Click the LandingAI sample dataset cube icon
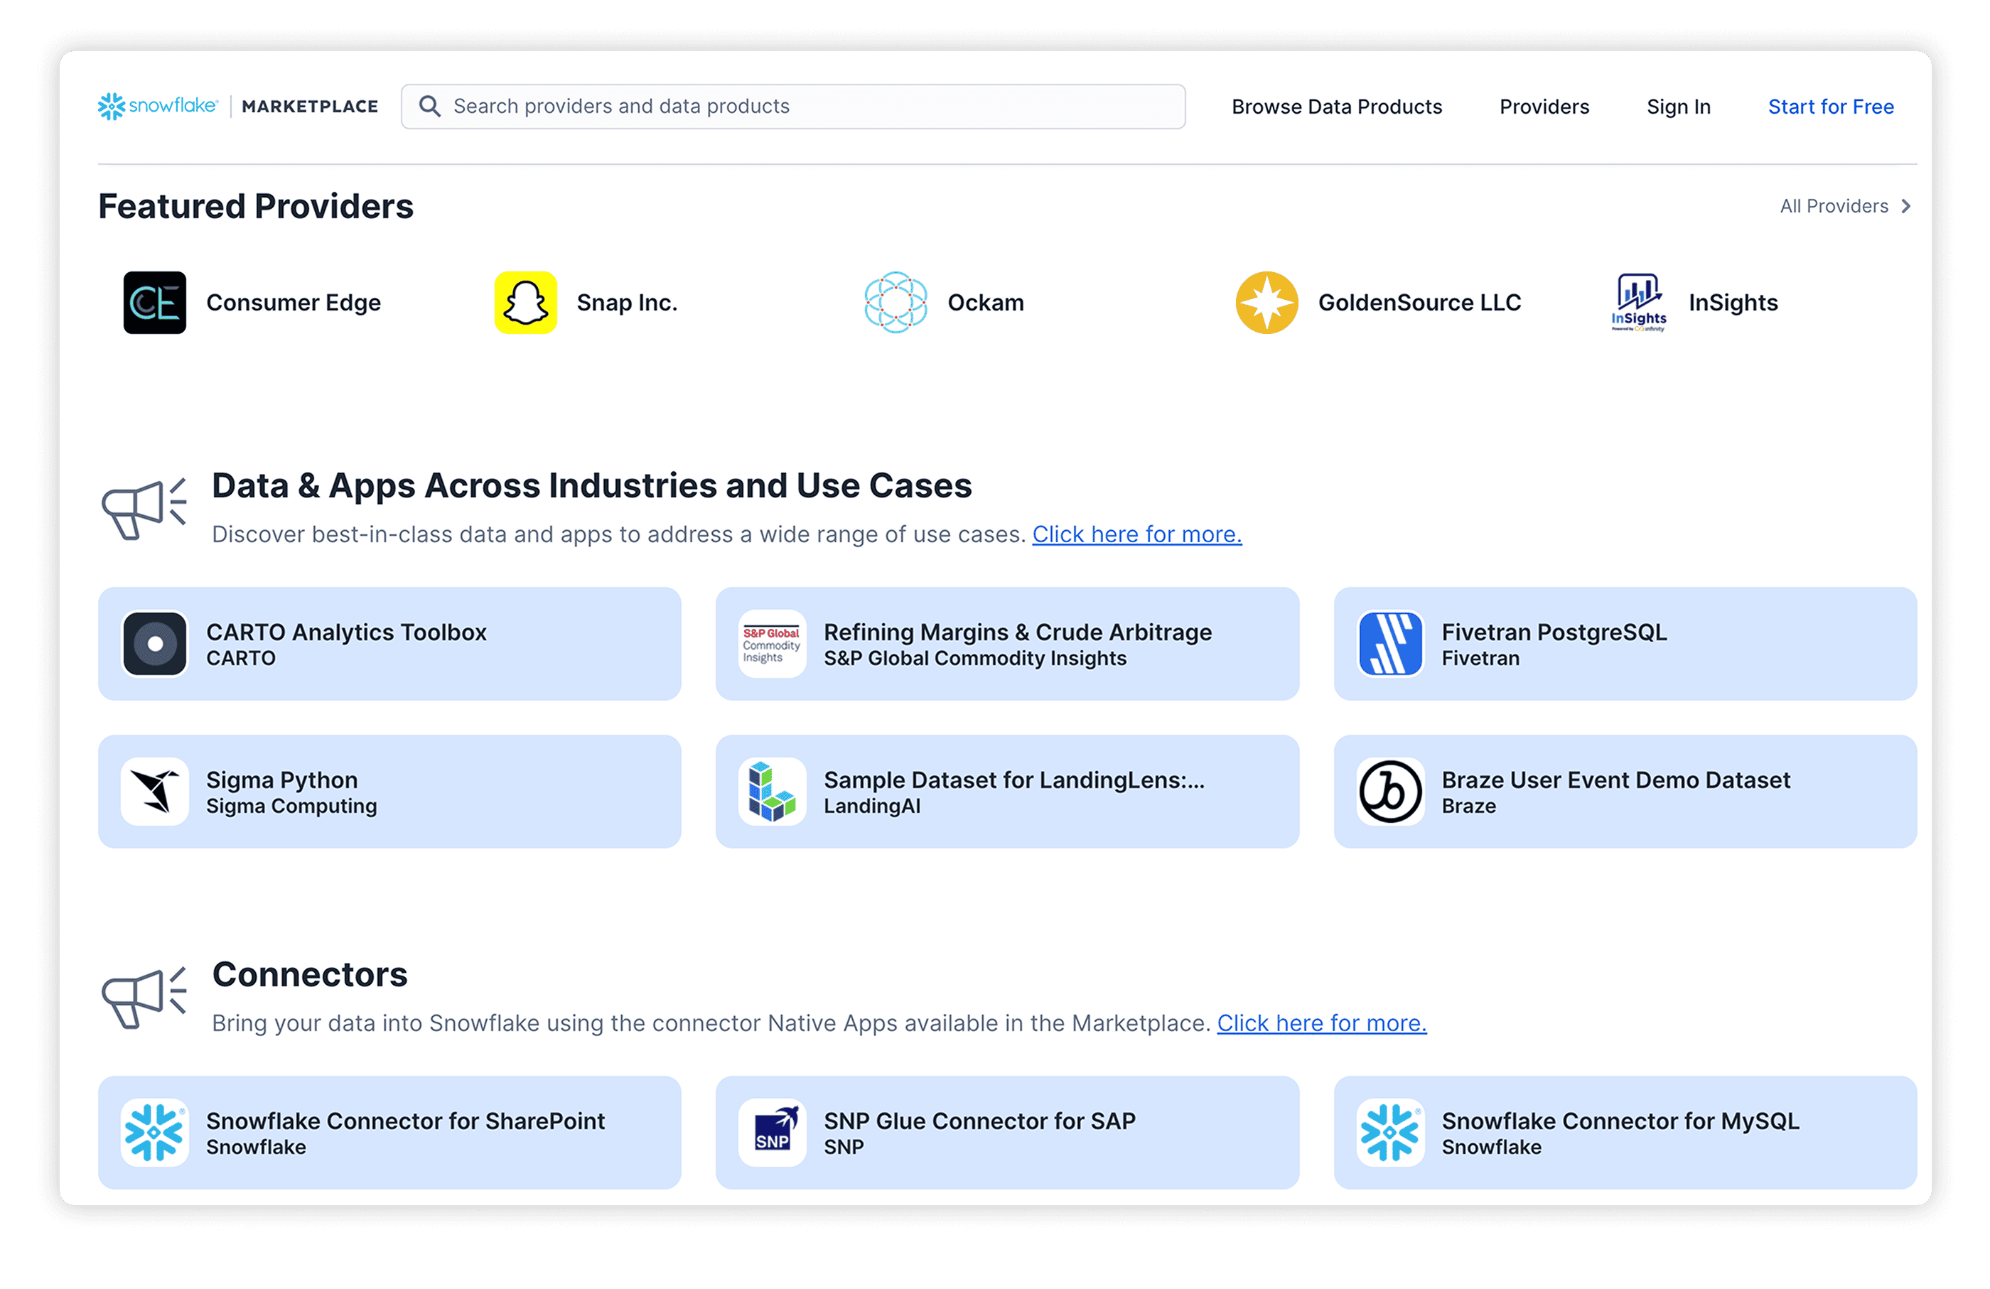Viewport: 1990px width, 1289px height. (x=771, y=791)
